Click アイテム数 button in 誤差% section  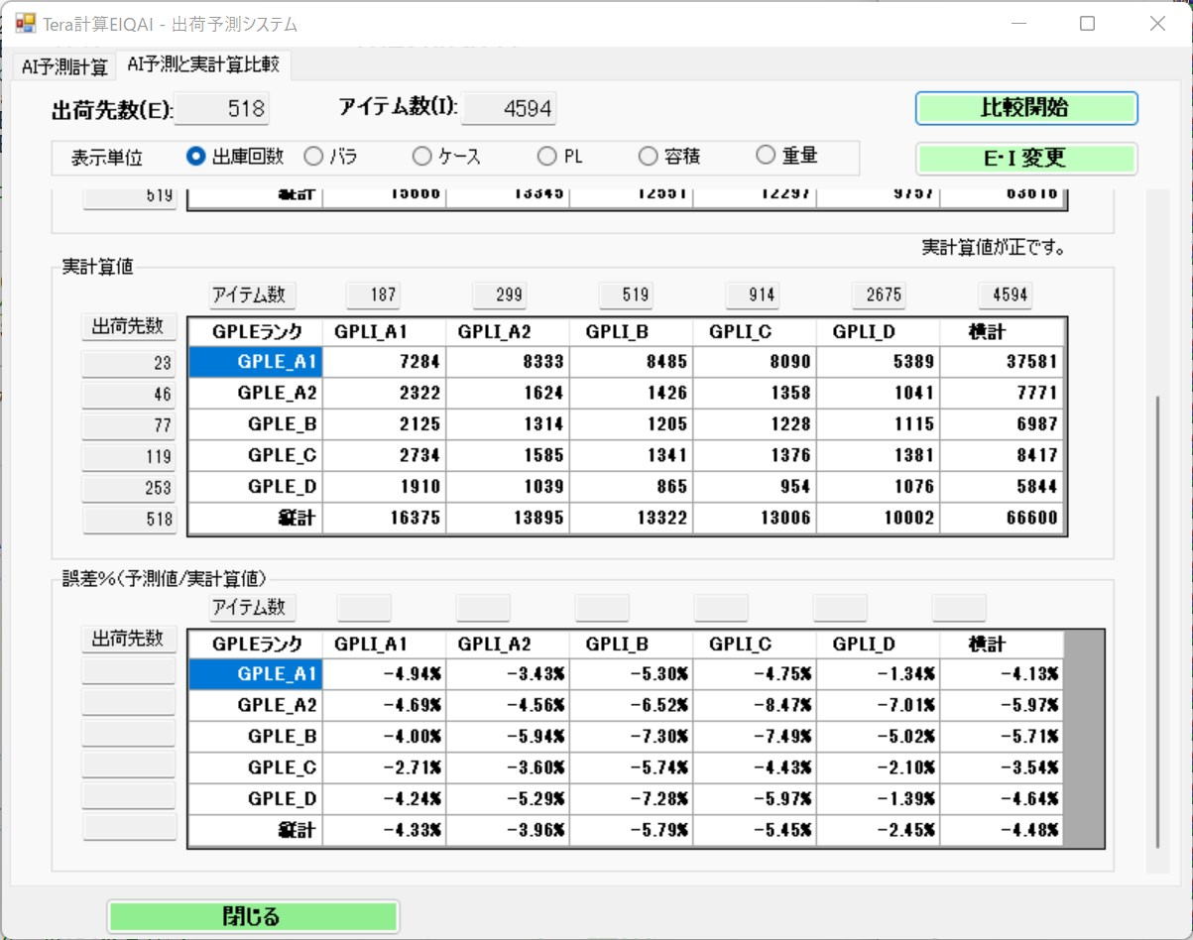coord(252,607)
